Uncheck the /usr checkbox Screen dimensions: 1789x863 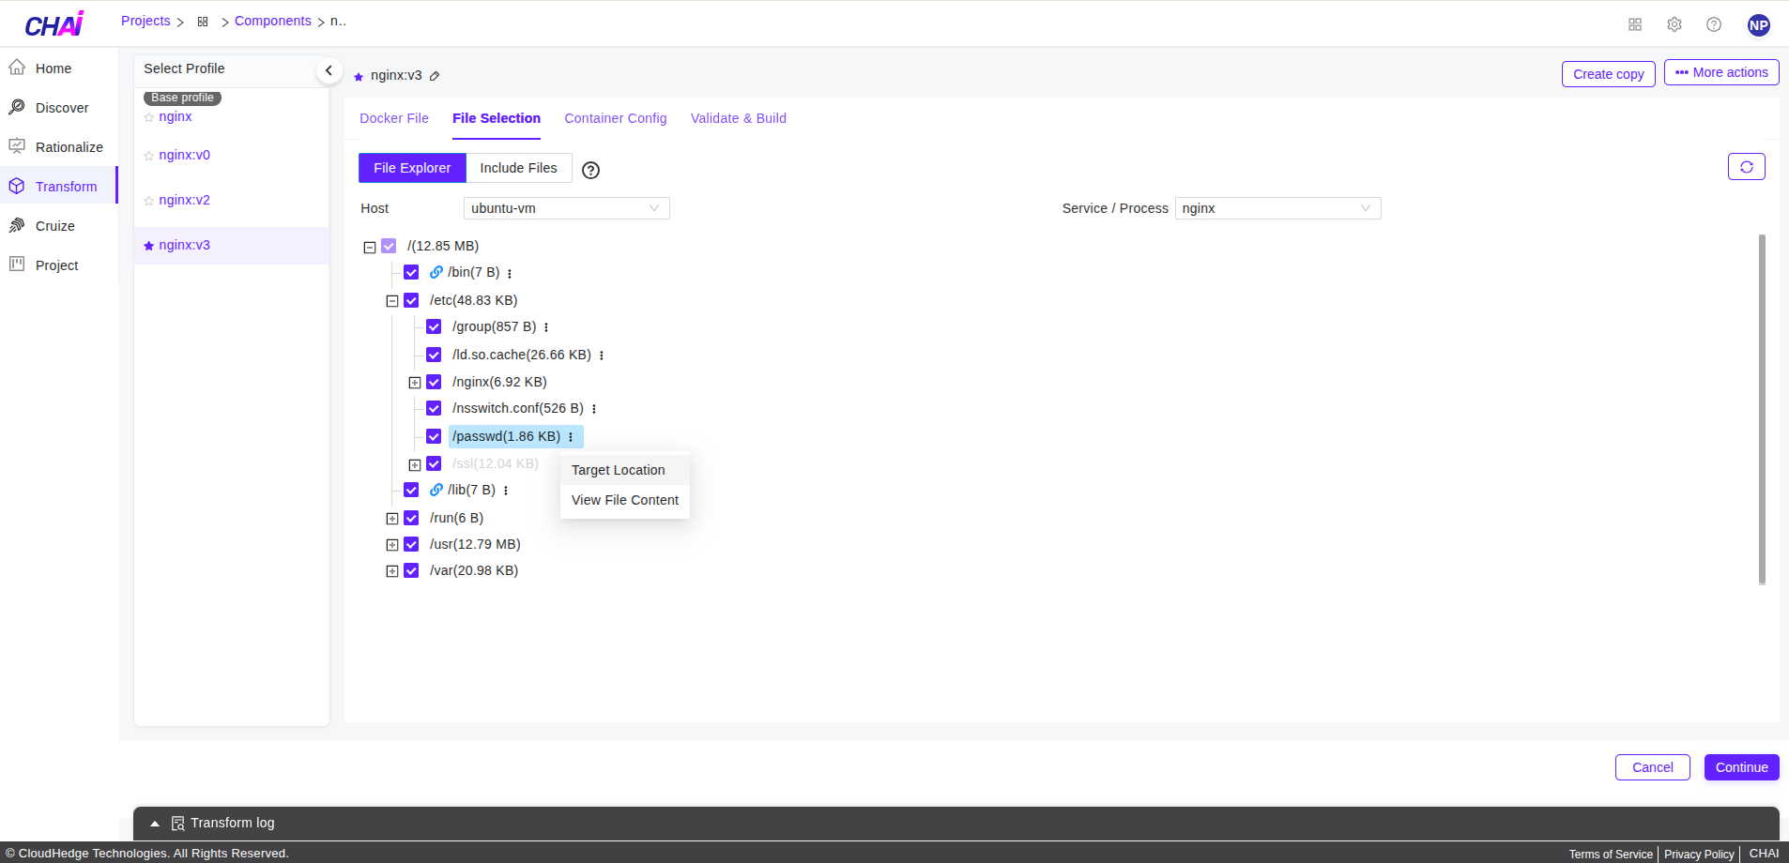pyautogui.click(x=411, y=544)
